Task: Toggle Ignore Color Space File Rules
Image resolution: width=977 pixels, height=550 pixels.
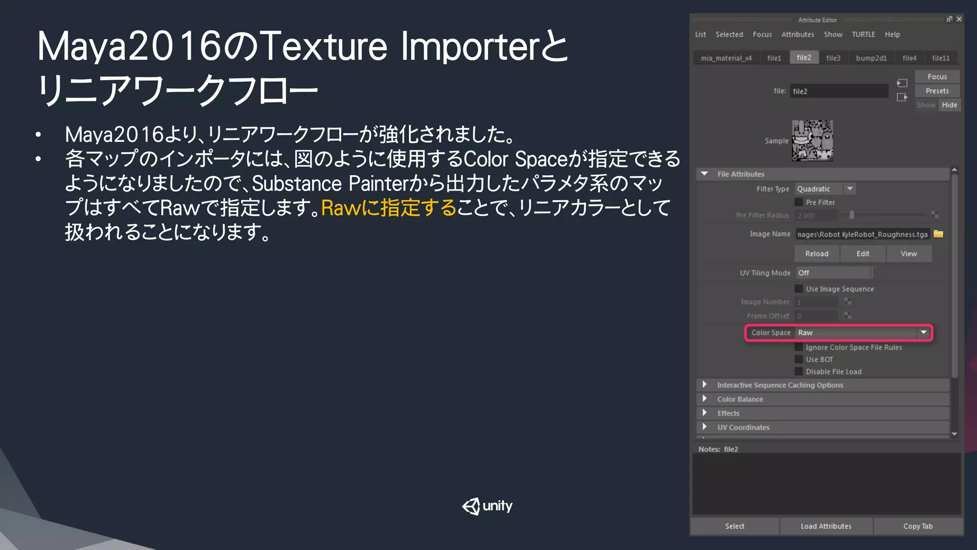Action: pyautogui.click(x=799, y=347)
